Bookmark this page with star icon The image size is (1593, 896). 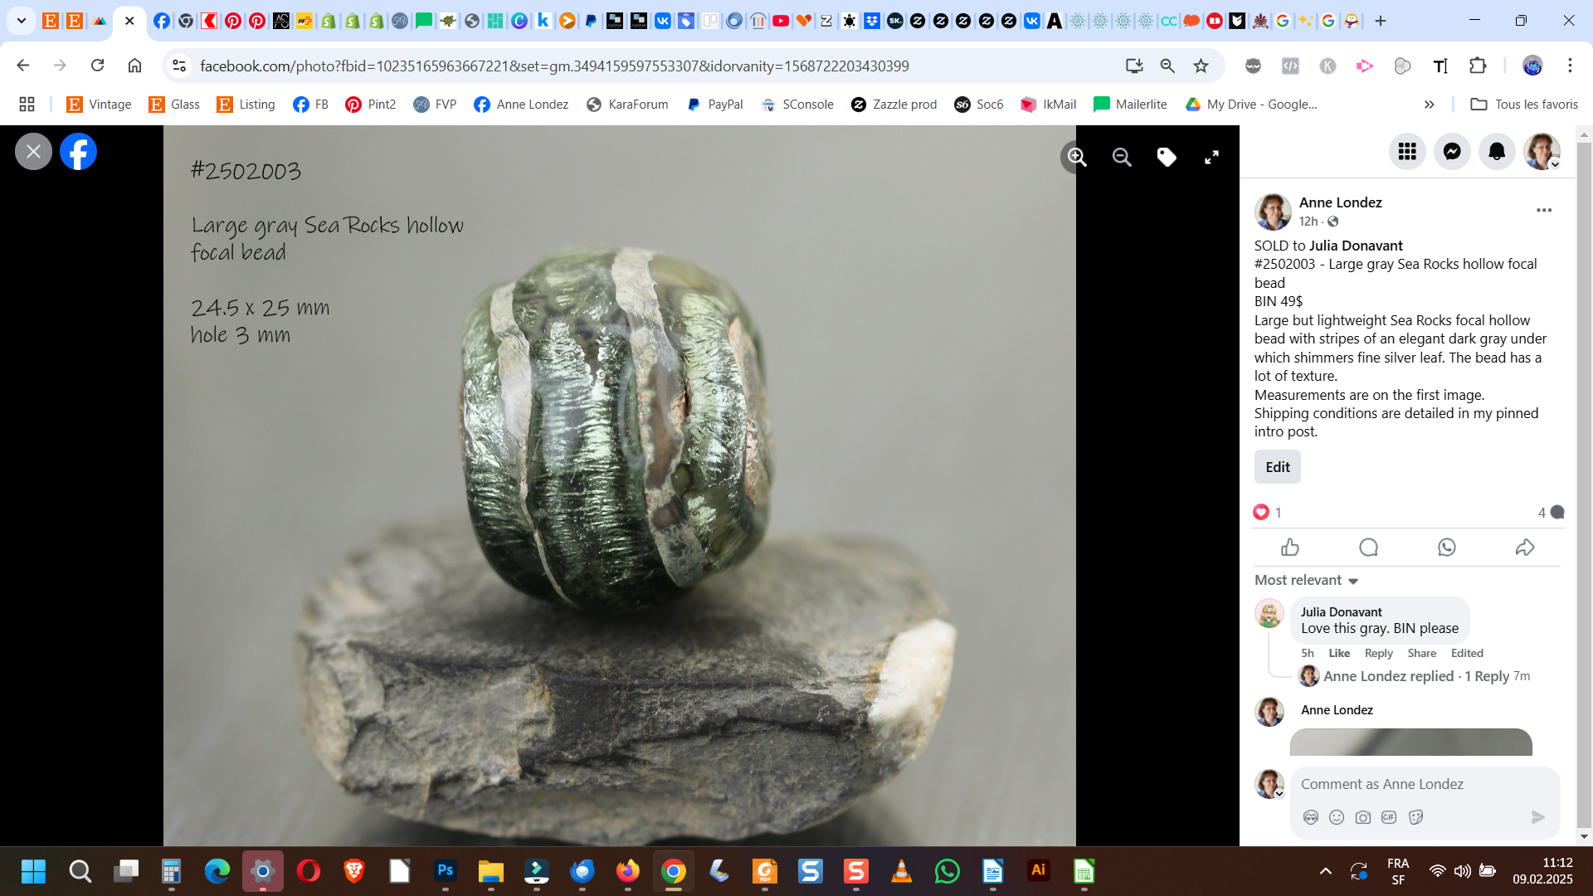click(1201, 66)
